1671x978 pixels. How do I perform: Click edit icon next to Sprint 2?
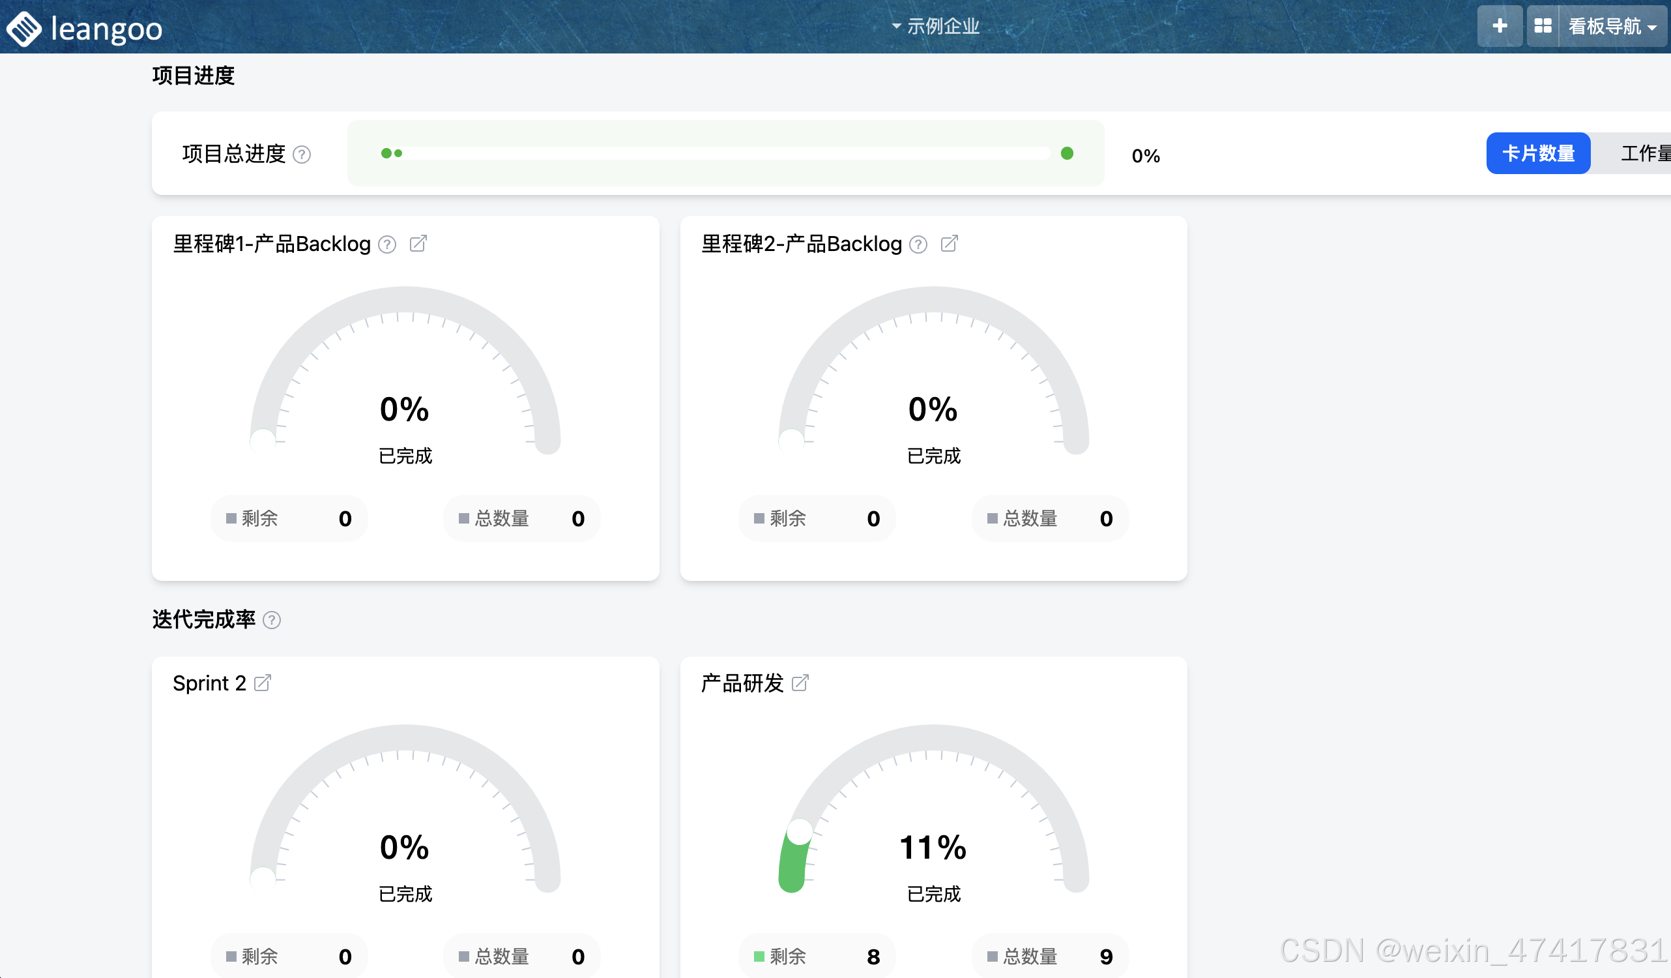263,683
